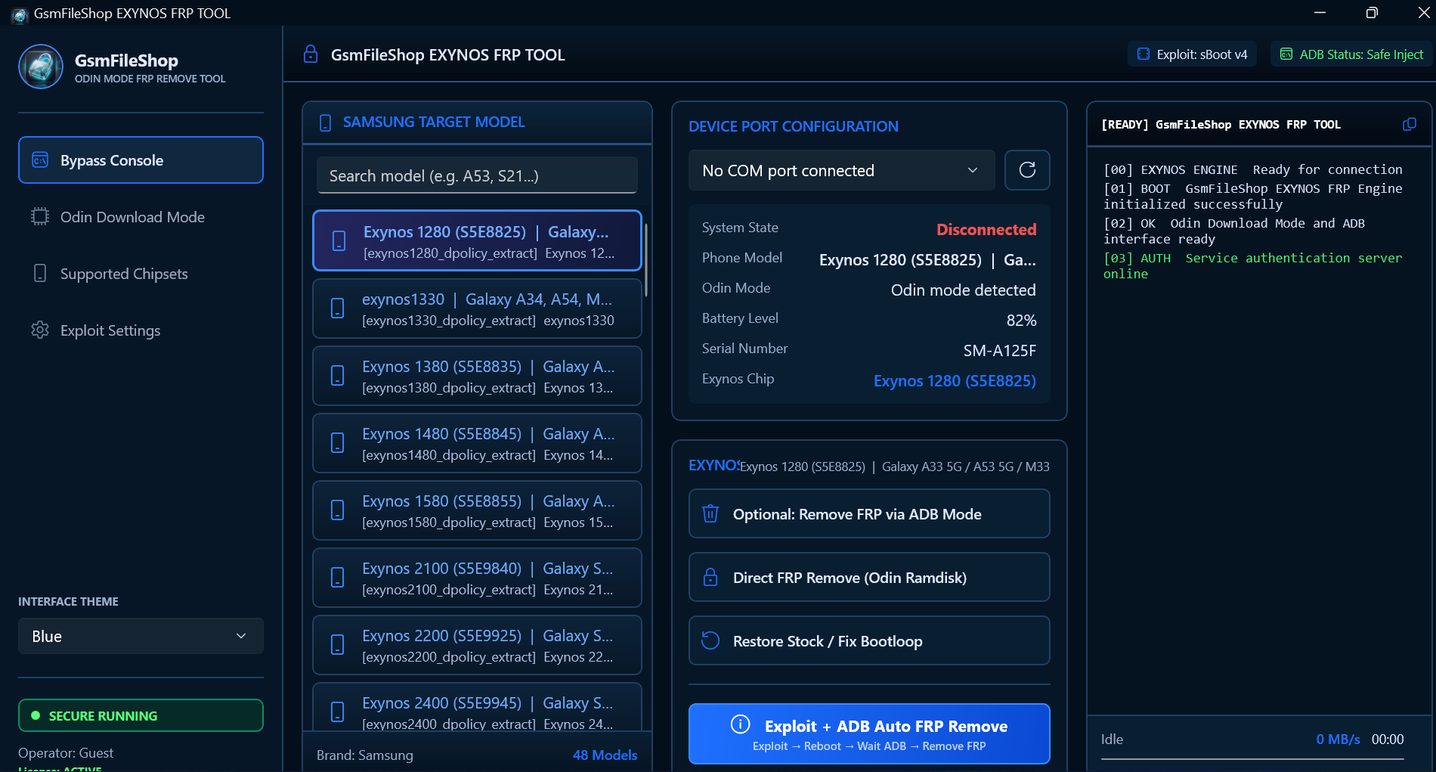Click phone icon of Exynos 2400 entry
This screenshot has width=1436, height=772.
tap(338, 712)
